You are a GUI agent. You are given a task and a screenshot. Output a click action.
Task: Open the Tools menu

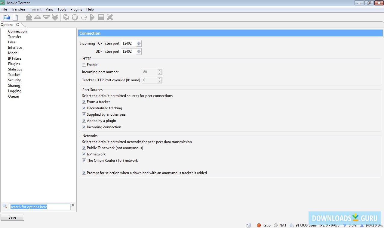tap(62, 9)
